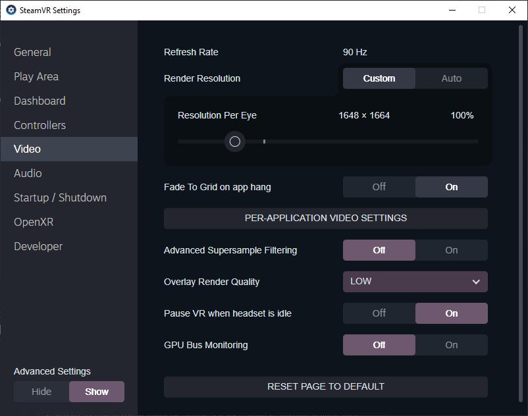Select Custom render resolution mode
Image resolution: width=528 pixels, height=416 pixels.
point(379,78)
